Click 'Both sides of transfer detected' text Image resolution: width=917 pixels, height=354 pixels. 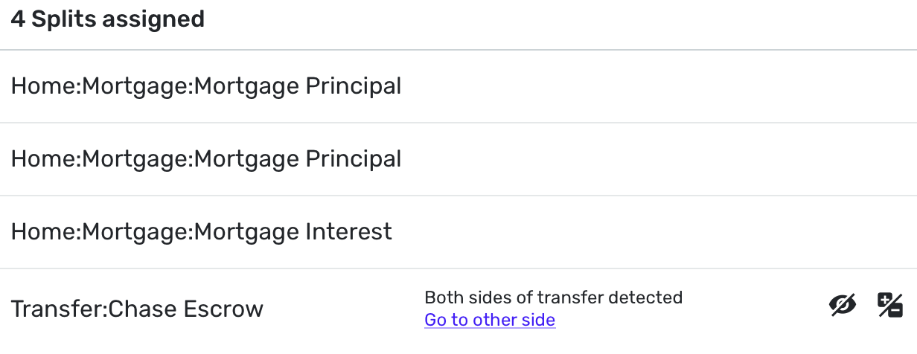click(x=553, y=298)
